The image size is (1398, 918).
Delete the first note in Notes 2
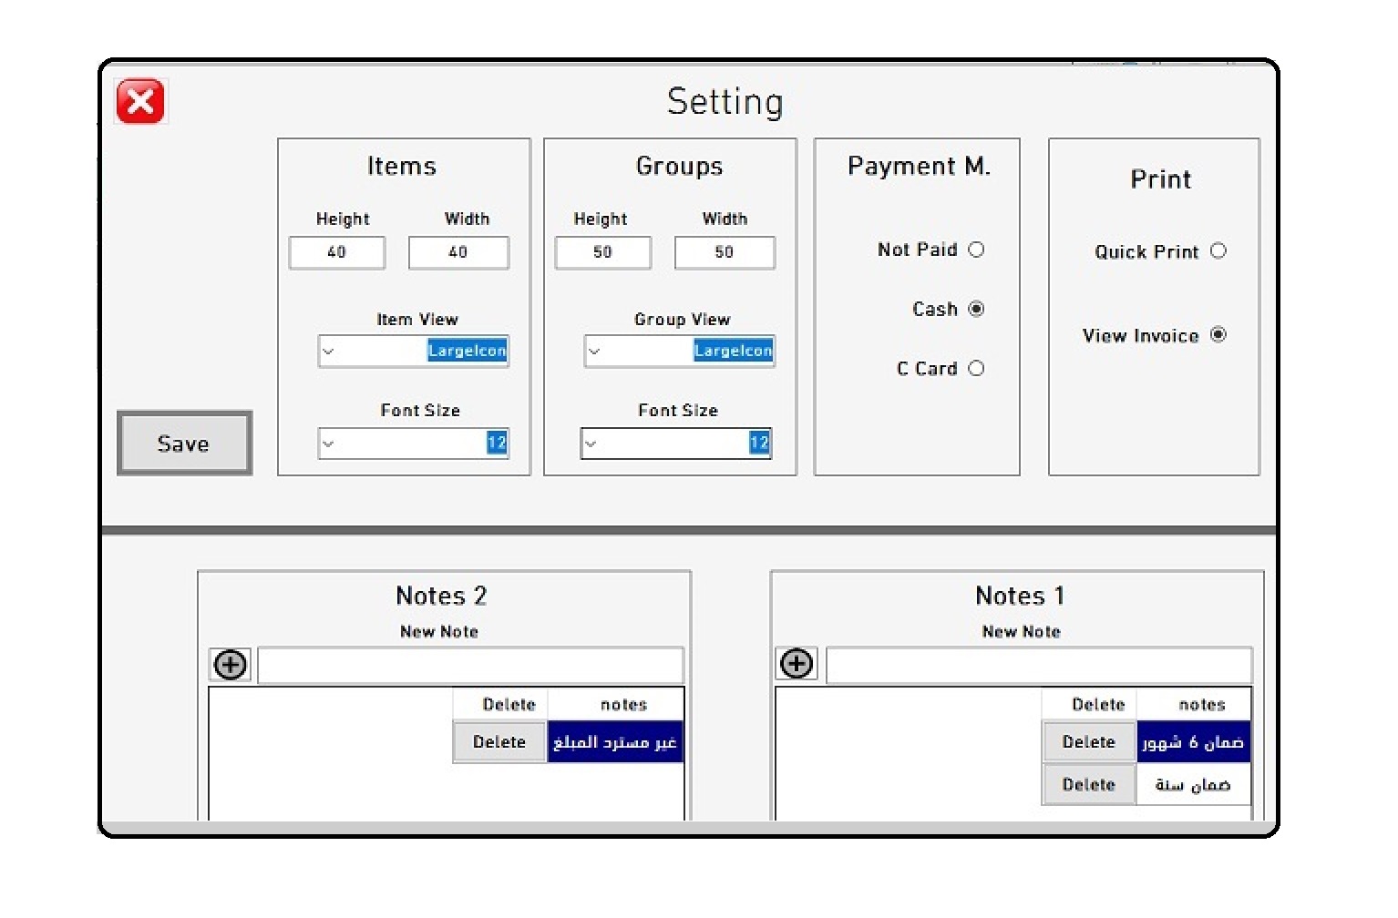point(499,742)
